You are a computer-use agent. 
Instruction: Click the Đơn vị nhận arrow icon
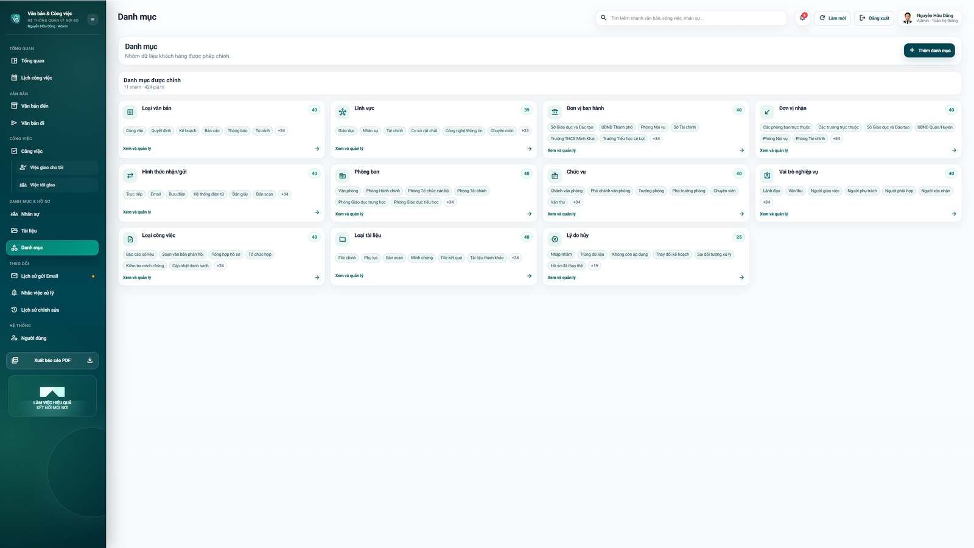(767, 112)
